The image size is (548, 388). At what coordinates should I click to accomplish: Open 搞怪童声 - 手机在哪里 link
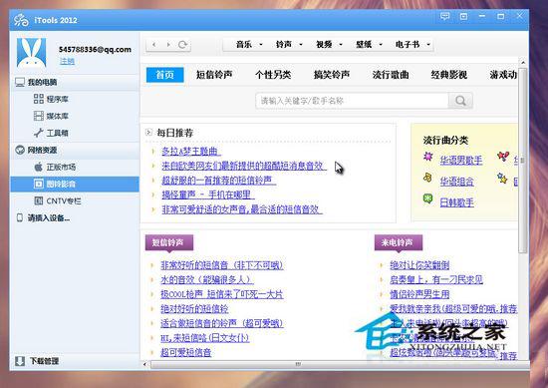coord(208,194)
